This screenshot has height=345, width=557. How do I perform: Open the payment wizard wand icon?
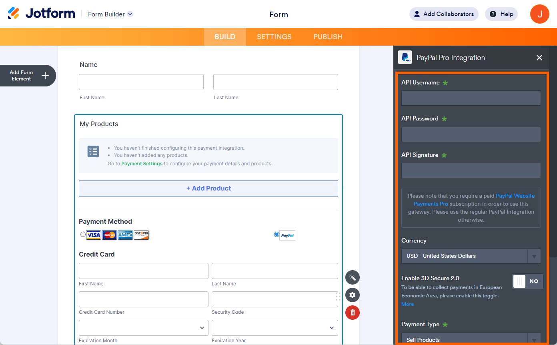(x=353, y=277)
